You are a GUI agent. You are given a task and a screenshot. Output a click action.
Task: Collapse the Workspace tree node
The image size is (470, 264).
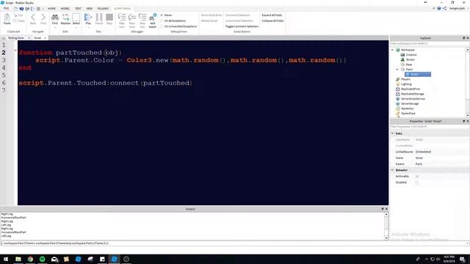click(393, 50)
